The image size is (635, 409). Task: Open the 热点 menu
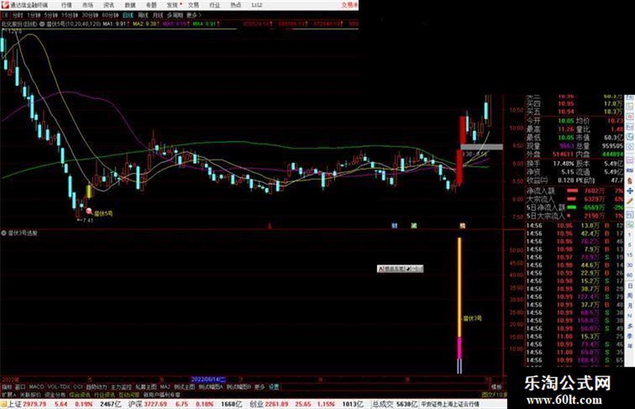[236, 5]
